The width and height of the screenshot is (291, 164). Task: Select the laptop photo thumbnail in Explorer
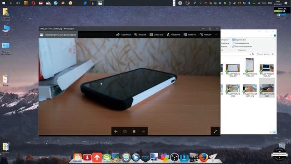pyautogui.click(x=267, y=70)
